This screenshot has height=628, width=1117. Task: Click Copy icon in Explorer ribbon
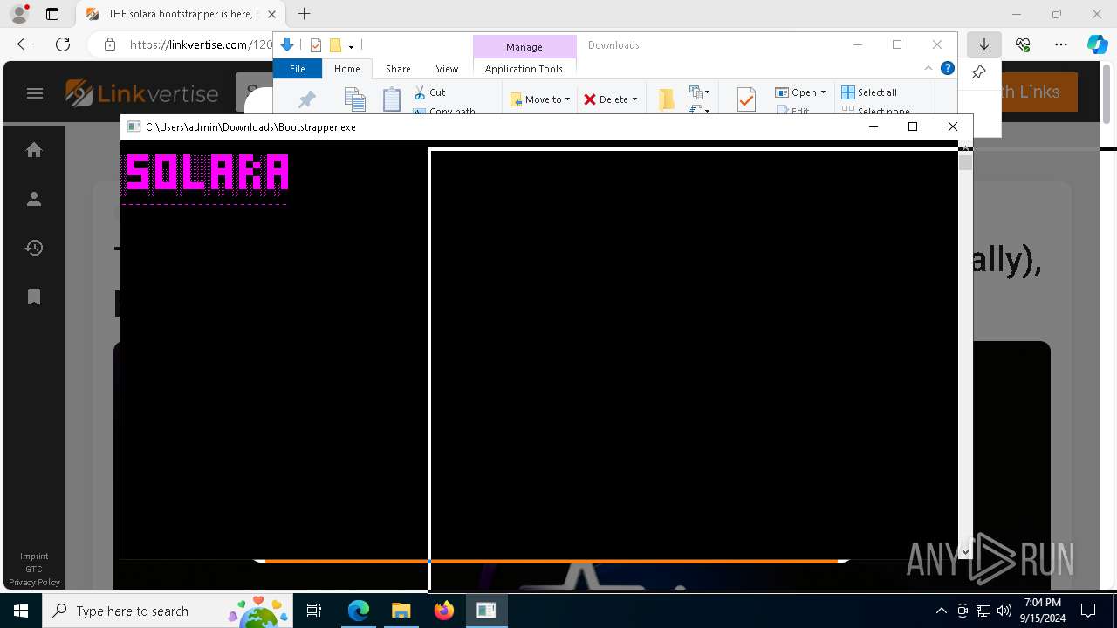click(x=354, y=99)
